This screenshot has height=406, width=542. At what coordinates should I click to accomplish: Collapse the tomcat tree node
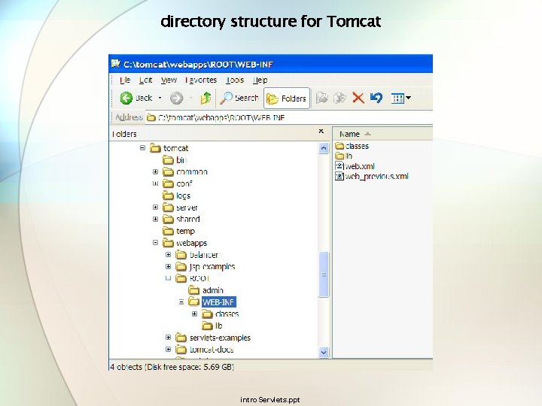142,148
